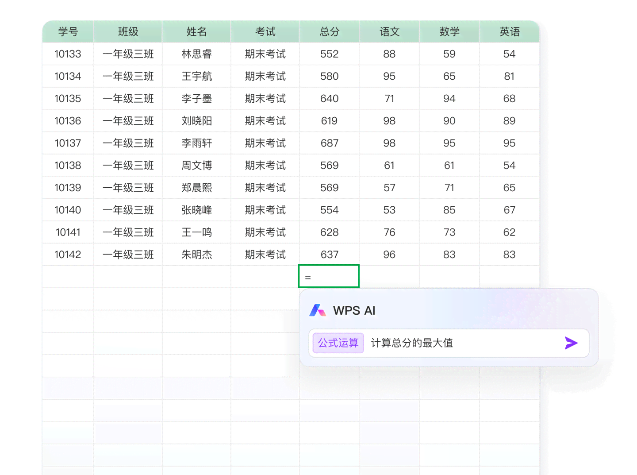The width and height of the screenshot is (637, 475).
Task: Select 一年级三班 cell in row 10133
Action: (128, 54)
